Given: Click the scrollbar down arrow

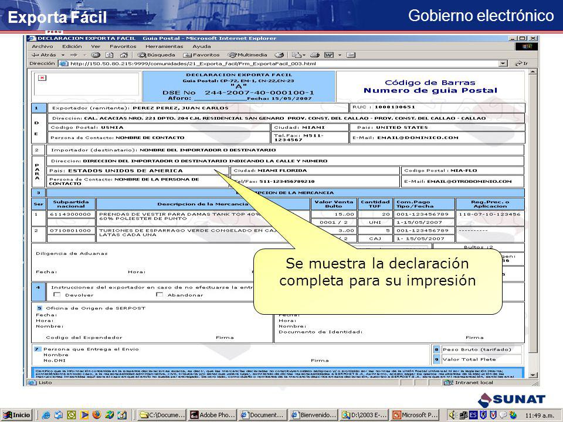Looking at the screenshot, I should [x=533, y=375].
